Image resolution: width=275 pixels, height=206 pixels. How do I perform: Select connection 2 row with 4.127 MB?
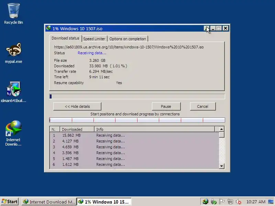[134, 141]
